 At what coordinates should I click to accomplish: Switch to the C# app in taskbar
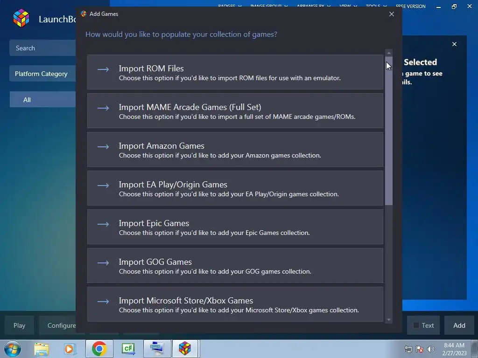128,349
